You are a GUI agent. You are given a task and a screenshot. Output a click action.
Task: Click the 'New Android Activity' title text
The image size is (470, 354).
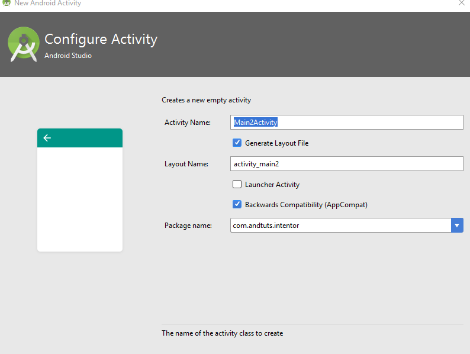tap(48, 4)
